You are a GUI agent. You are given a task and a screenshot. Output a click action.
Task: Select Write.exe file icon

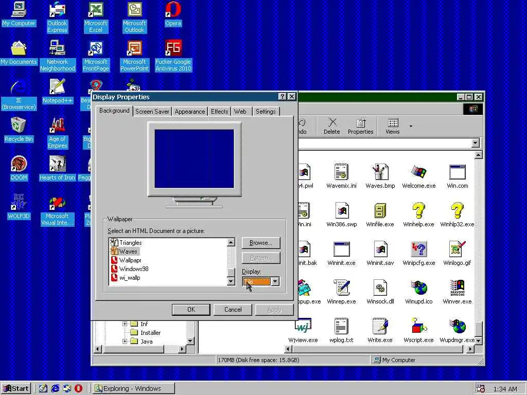pyautogui.click(x=380, y=331)
